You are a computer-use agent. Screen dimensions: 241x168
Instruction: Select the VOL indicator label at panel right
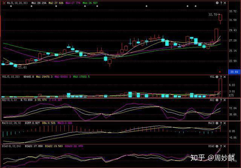212,77
